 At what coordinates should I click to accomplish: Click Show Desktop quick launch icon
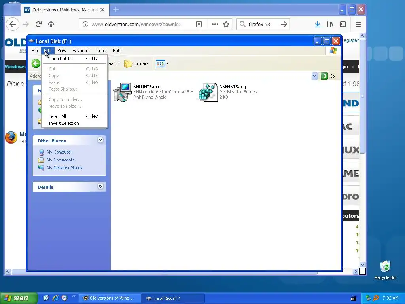point(46,298)
